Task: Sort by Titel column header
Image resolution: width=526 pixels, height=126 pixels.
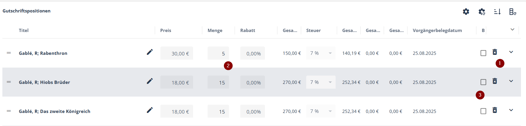Action: pos(24,30)
